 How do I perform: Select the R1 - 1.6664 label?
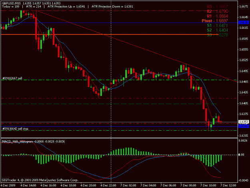coord(217,16)
